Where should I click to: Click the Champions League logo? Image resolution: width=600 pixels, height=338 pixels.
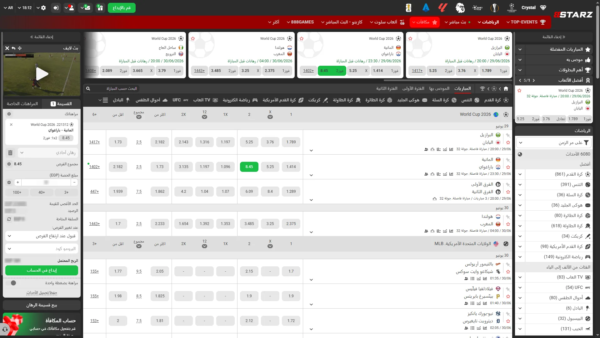tap(512, 8)
